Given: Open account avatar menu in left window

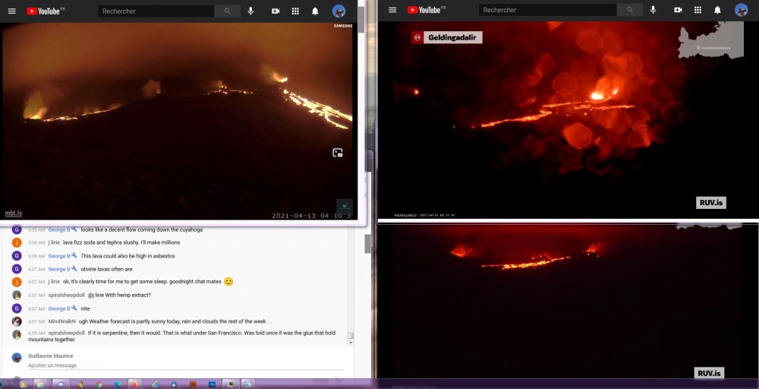Looking at the screenshot, I should pos(339,11).
